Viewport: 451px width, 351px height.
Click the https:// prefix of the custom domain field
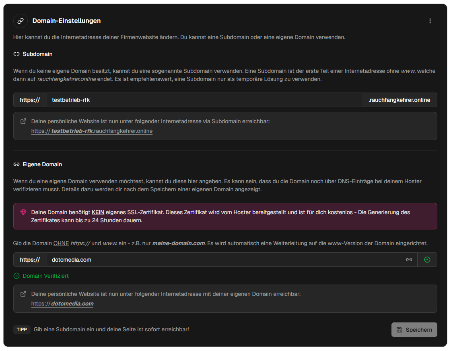pyautogui.click(x=30, y=260)
